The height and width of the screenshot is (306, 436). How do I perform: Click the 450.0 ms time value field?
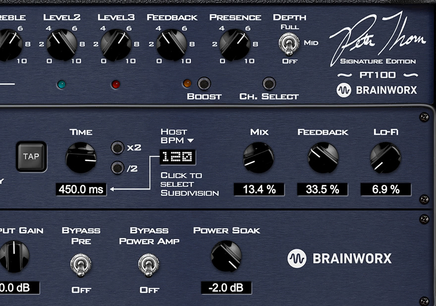81,189
